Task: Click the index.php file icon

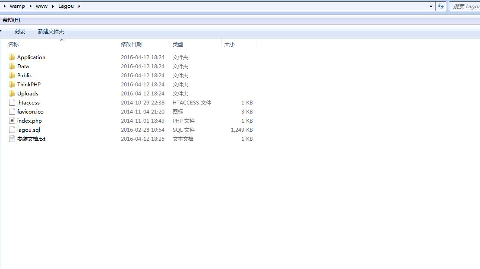Action: pos(12,121)
